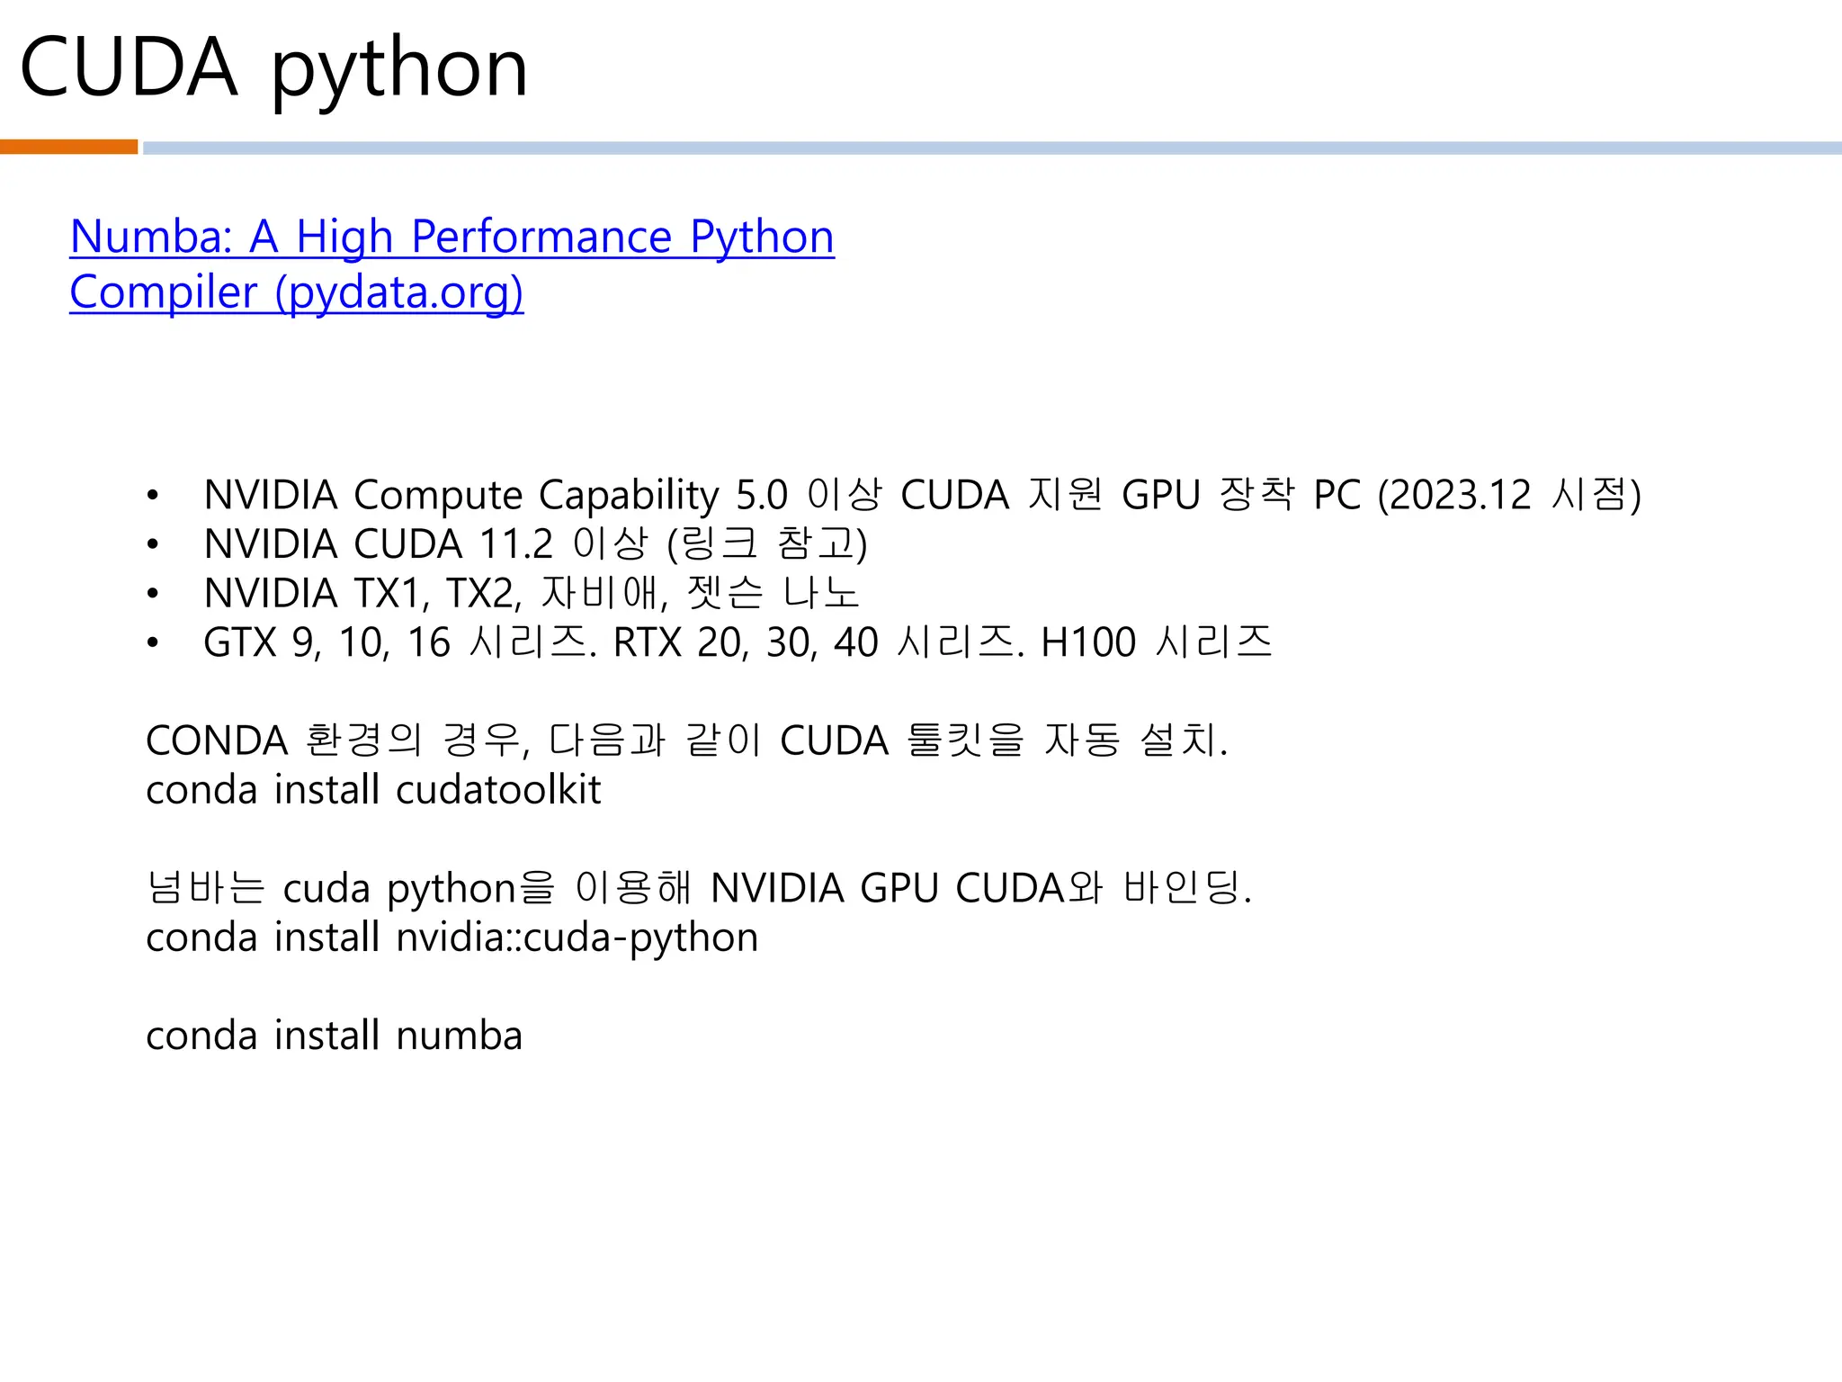This screenshot has height=1382, width=1842.
Task: Click the 'H100 시리즈' text
Action: 1156,642
